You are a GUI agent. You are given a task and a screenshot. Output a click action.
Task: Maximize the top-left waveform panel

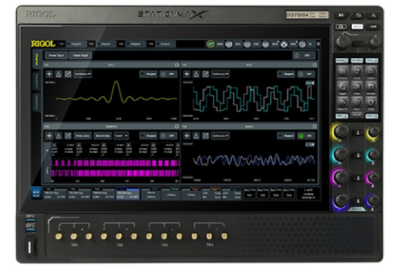pyautogui.click(x=177, y=65)
